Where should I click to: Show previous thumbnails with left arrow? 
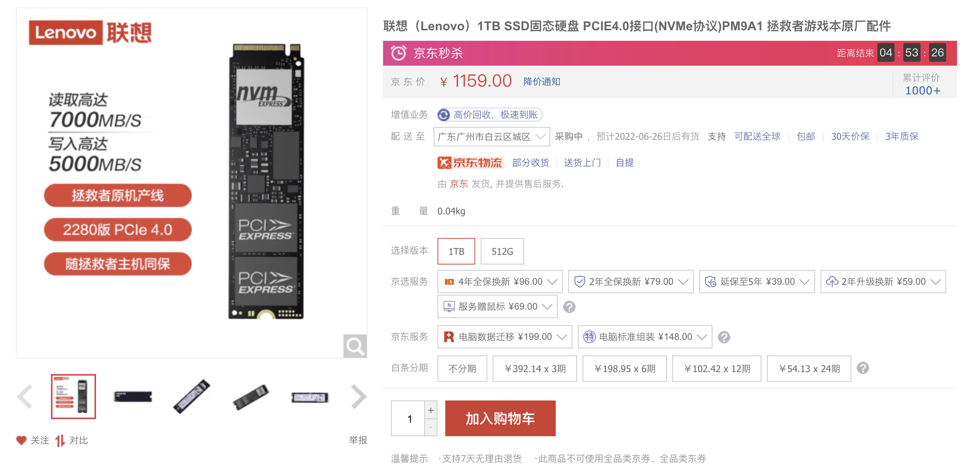coord(25,397)
